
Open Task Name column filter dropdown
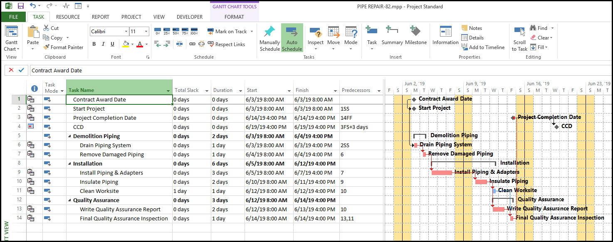(168, 91)
